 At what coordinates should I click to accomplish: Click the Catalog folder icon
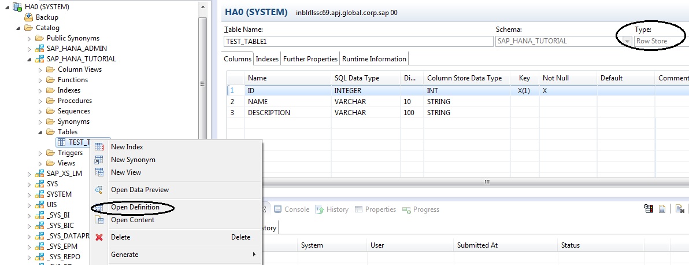(28, 28)
